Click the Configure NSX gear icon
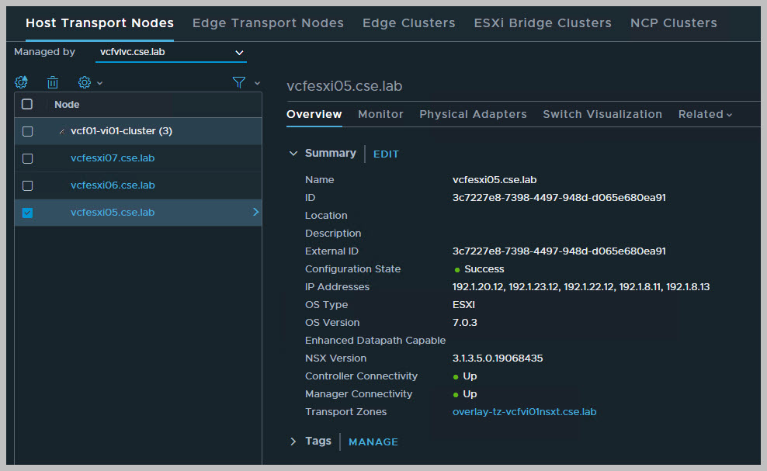Screen dimensions: 767x471 click(x=22, y=82)
